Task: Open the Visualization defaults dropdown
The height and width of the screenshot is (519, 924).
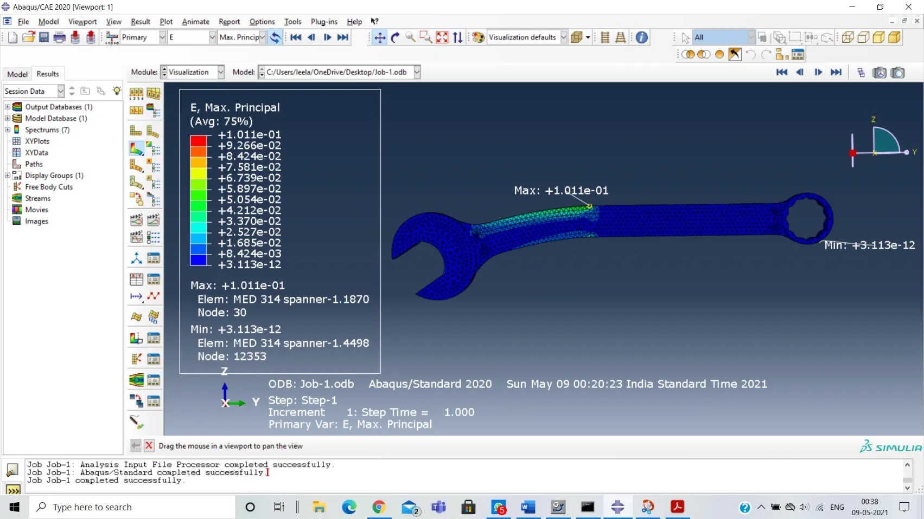Action: [x=563, y=37]
